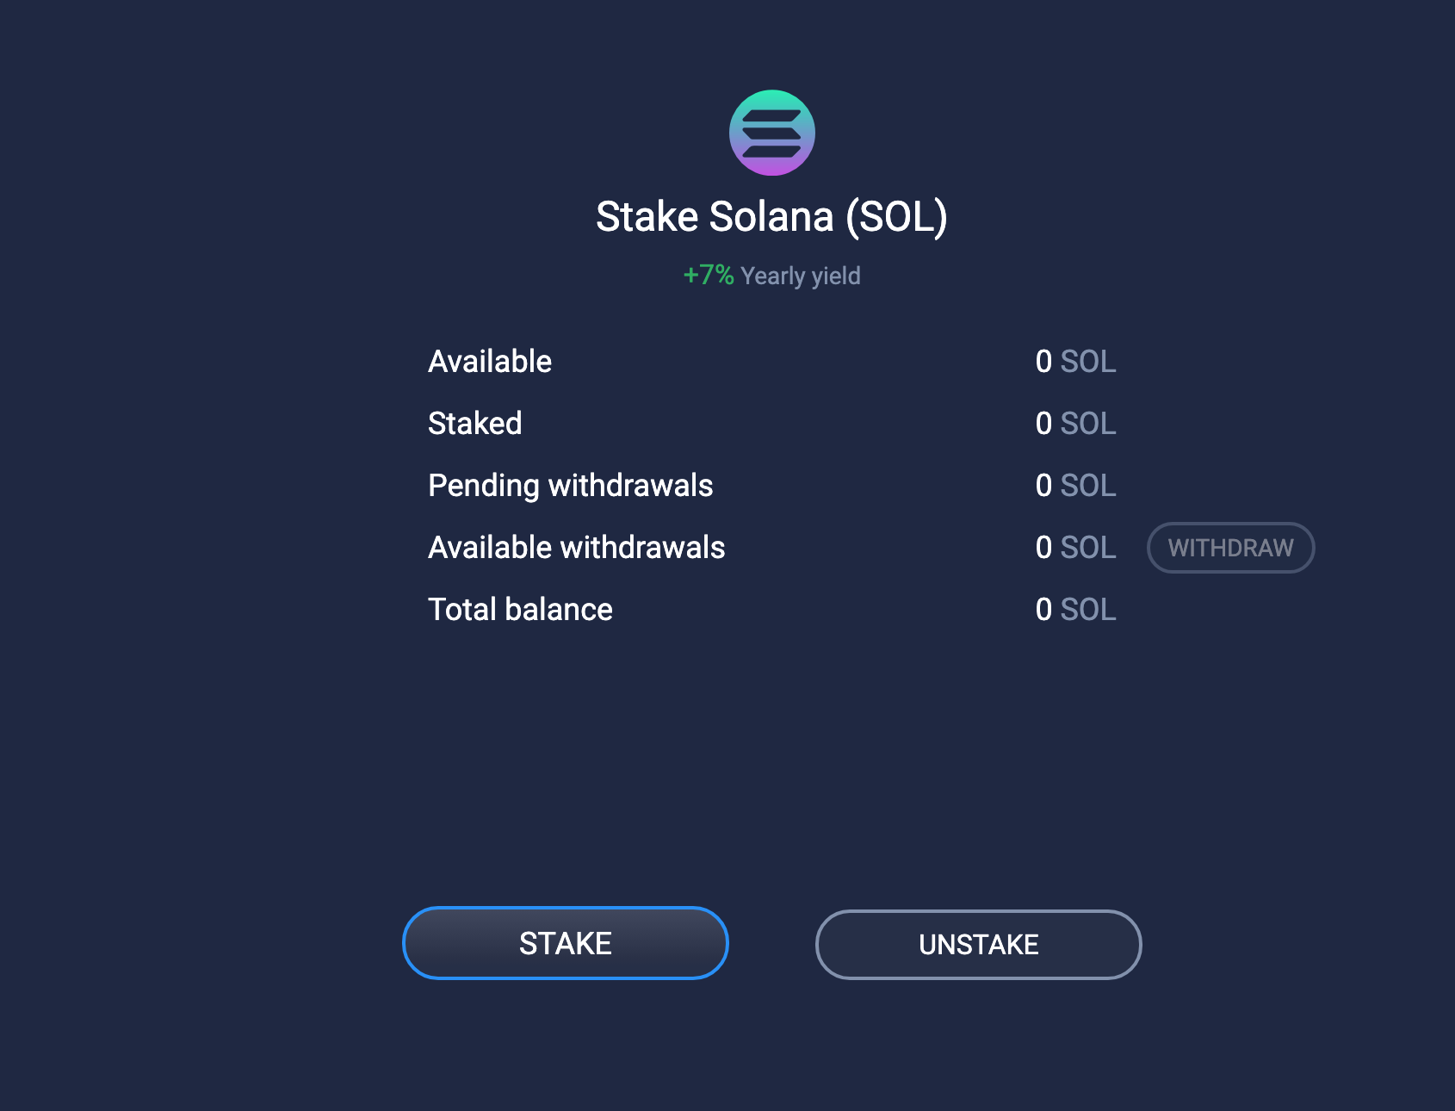Click the 0 SOL value for Available
This screenshot has width=1455, height=1111.
(1076, 362)
